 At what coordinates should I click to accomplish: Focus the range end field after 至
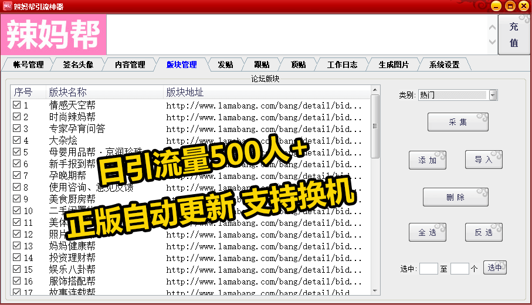(460, 269)
